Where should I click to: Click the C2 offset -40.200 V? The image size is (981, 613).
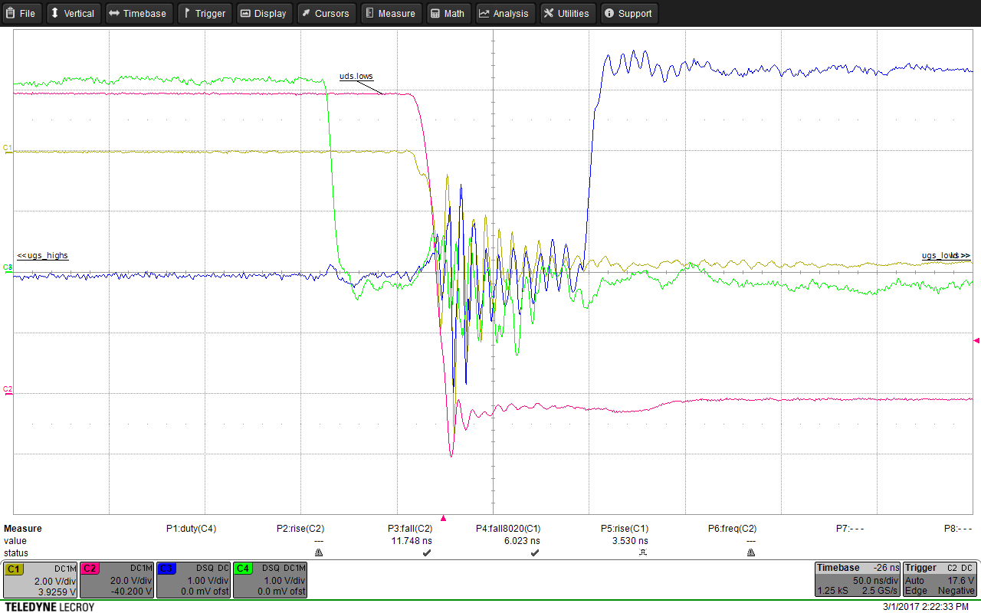click(x=132, y=592)
